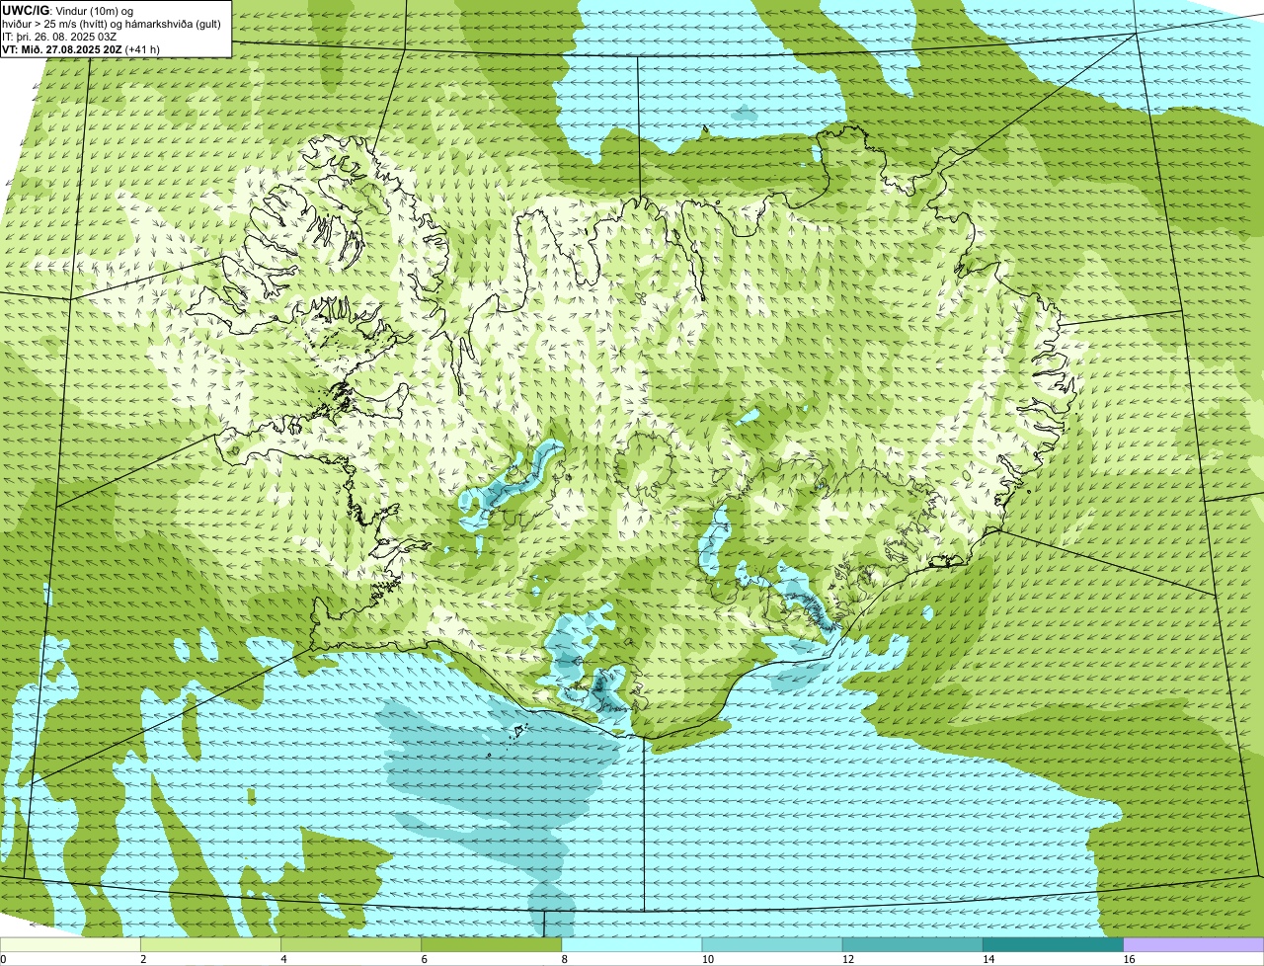The height and width of the screenshot is (966, 1264).
Task: Click the 'UWC/IG: Vindur (10m) og' title line
Action: click(x=68, y=11)
